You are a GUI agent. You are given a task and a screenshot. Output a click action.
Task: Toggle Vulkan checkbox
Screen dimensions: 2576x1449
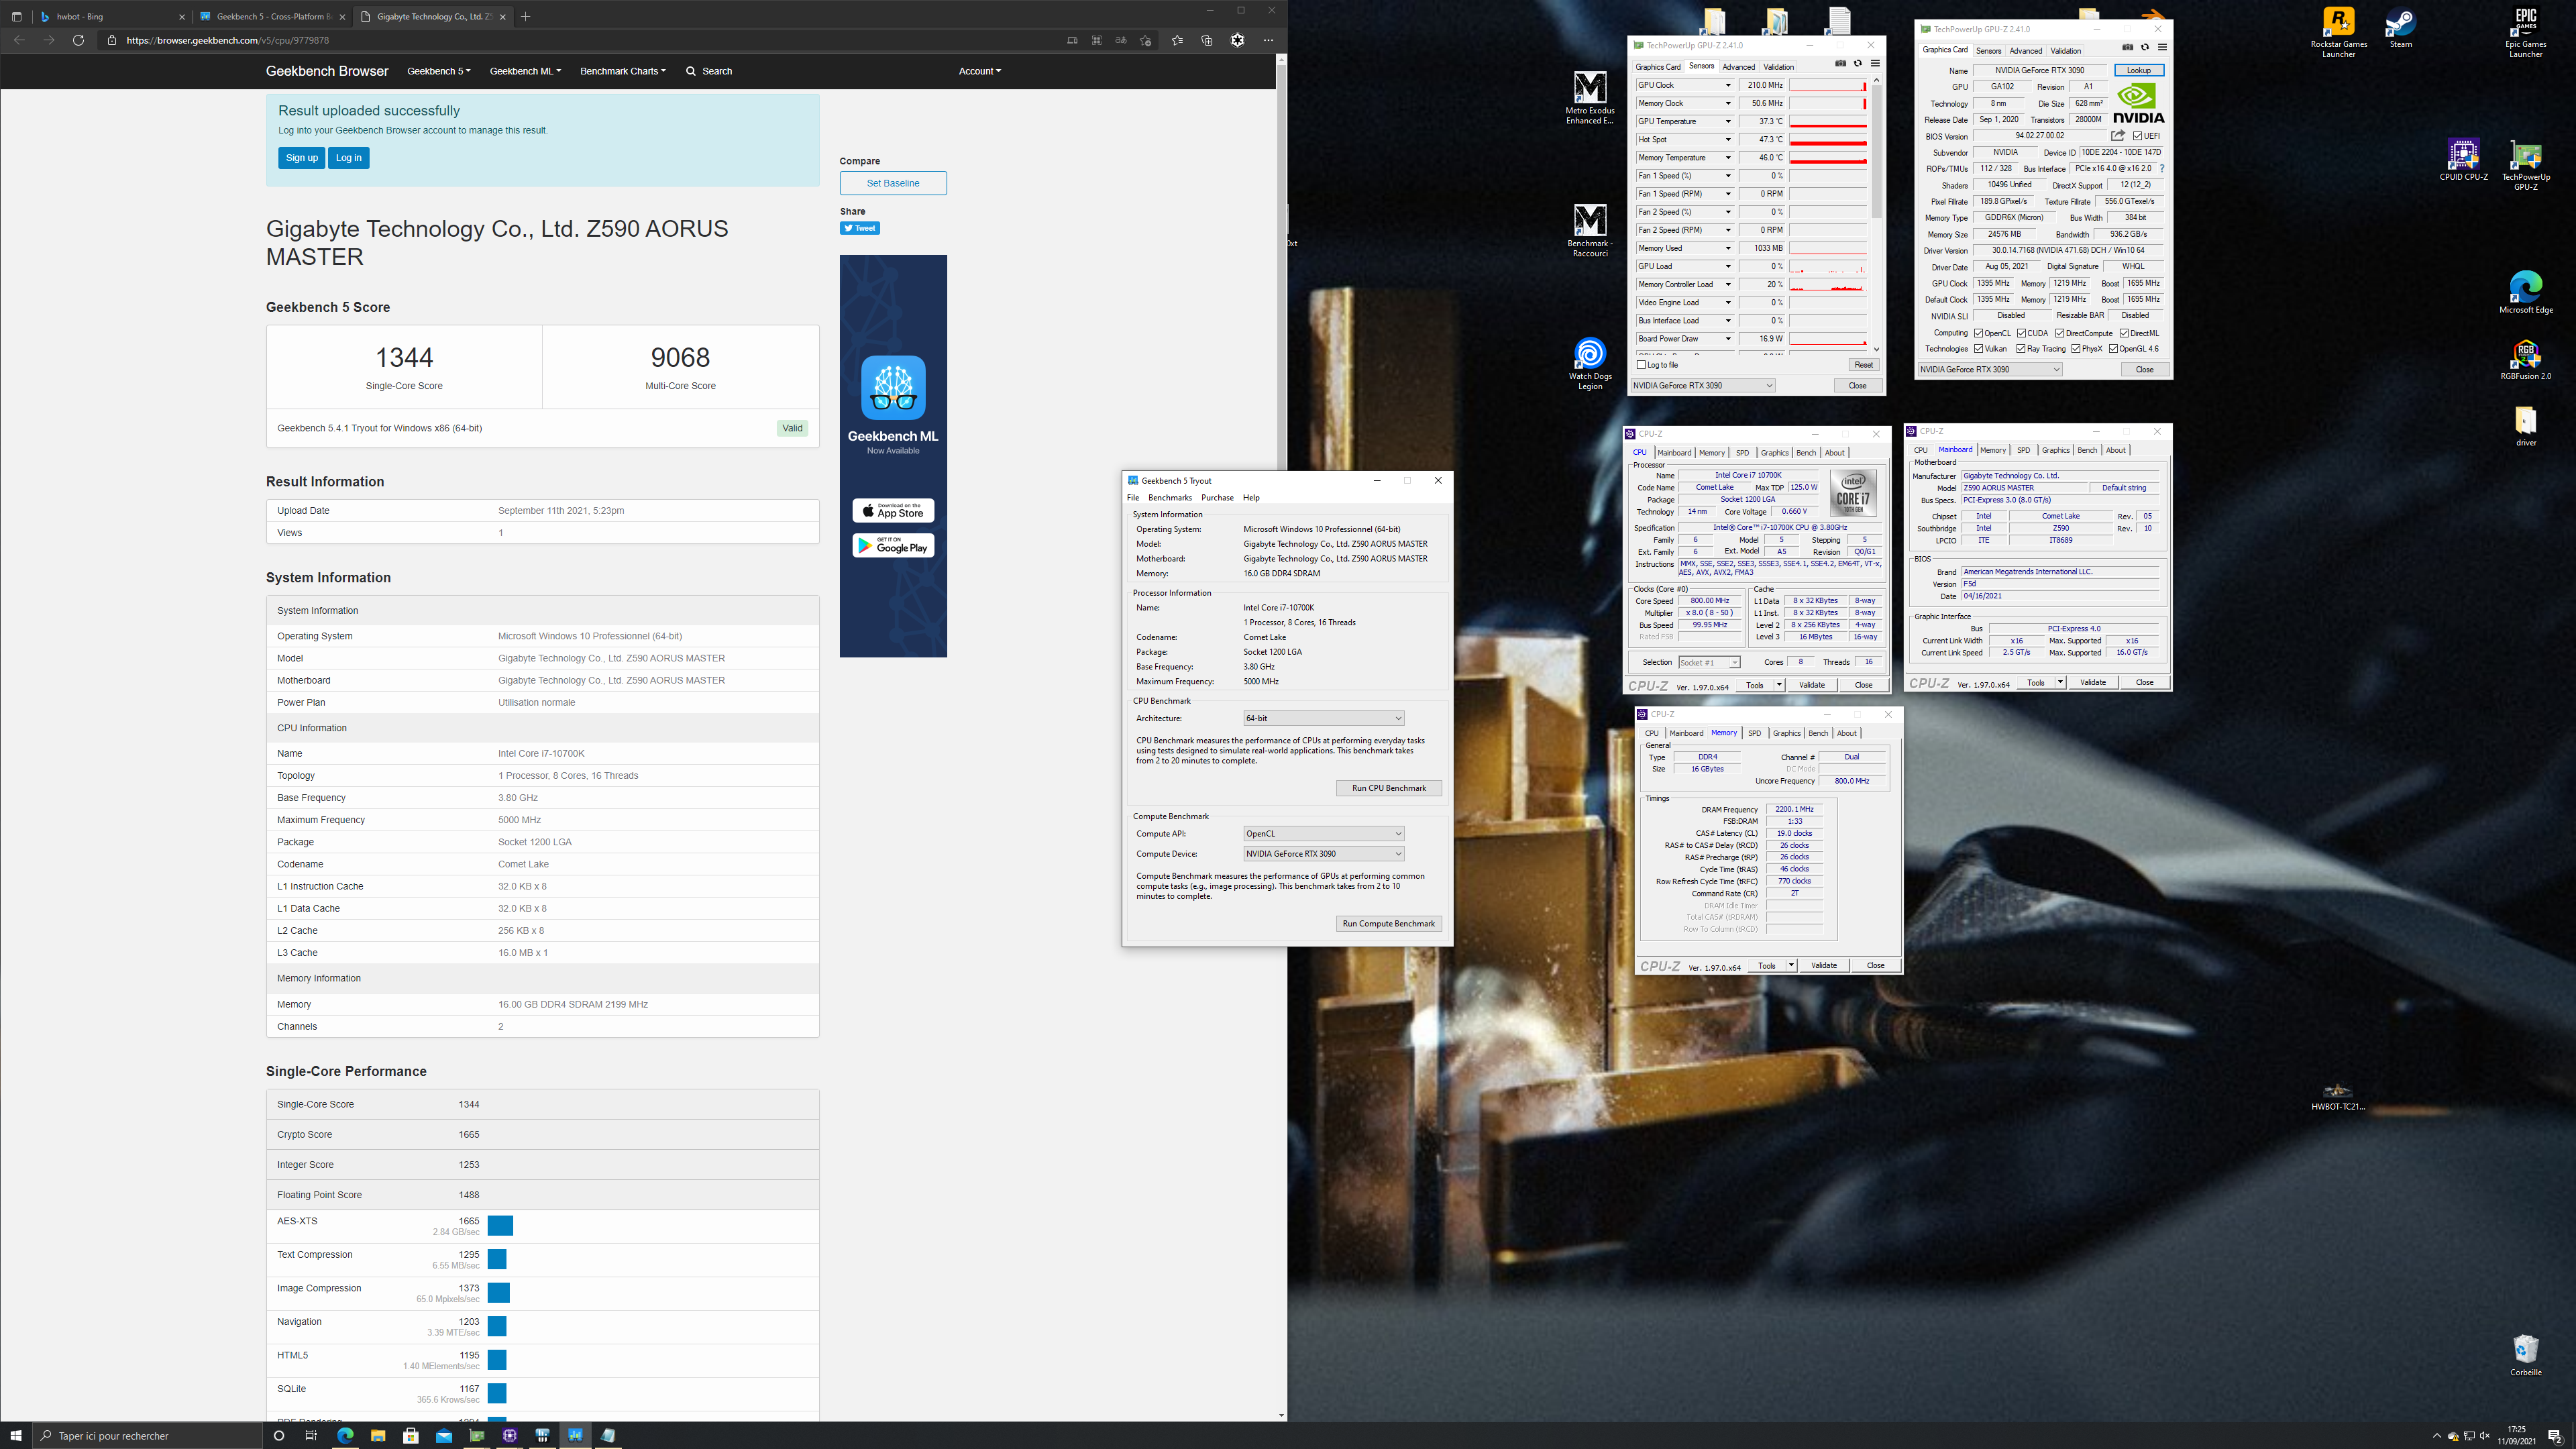1978,349
